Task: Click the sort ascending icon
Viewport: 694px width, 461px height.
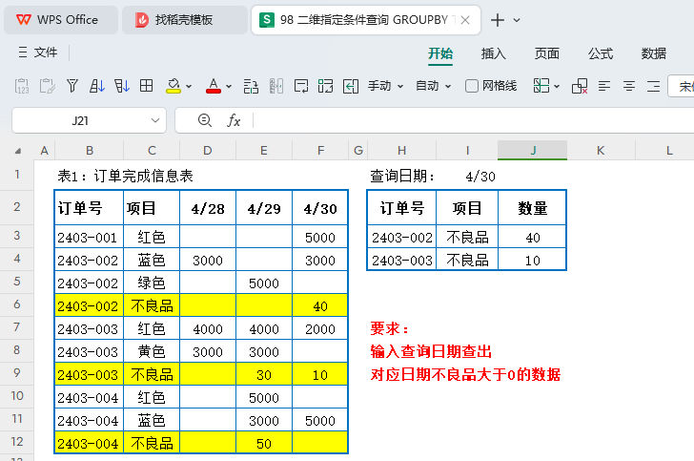Action: pyautogui.click(x=97, y=86)
